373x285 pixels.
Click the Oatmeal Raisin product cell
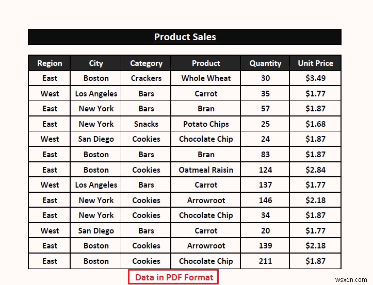(206, 170)
